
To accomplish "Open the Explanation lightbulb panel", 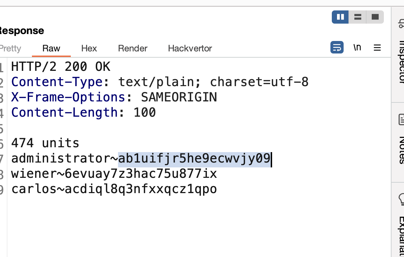I will 401,222.
